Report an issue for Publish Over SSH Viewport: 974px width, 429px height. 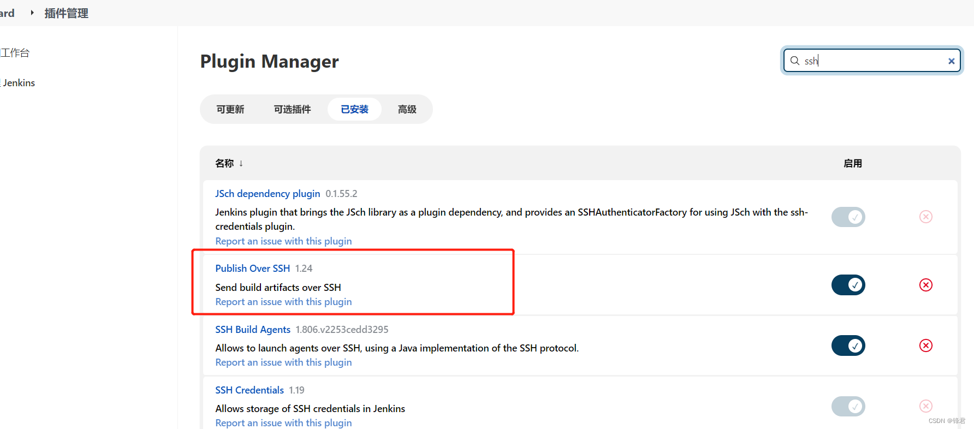click(x=283, y=302)
